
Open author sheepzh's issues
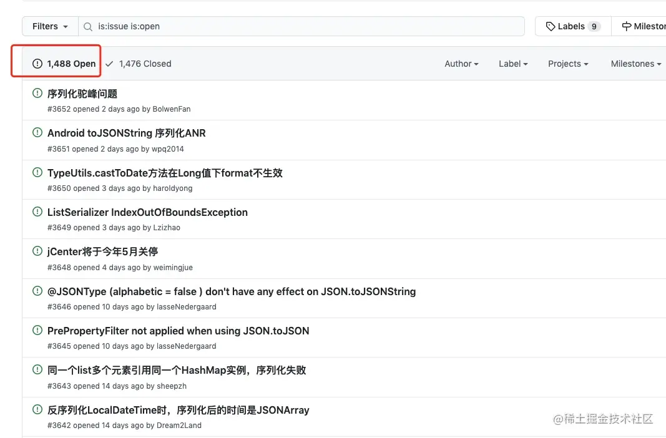click(x=172, y=386)
